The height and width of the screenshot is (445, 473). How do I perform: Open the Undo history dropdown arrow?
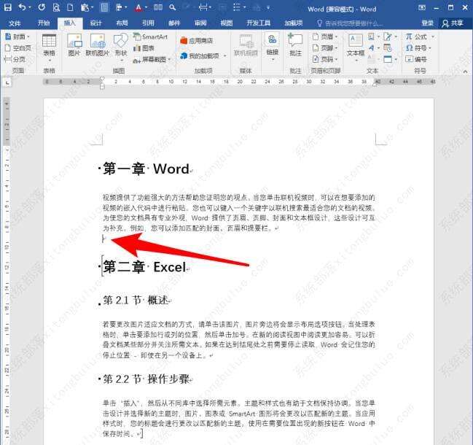pyautogui.click(x=30, y=7)
